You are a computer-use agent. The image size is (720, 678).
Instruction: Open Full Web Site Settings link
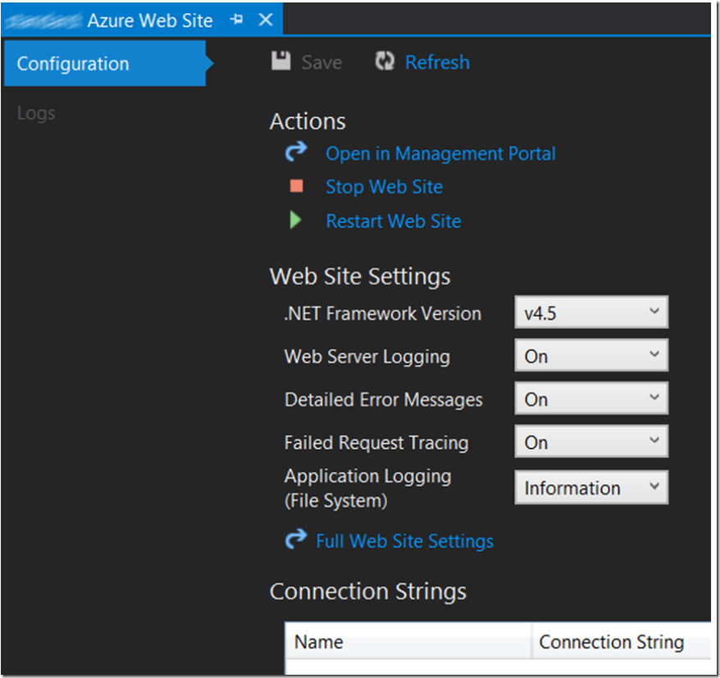404,541
